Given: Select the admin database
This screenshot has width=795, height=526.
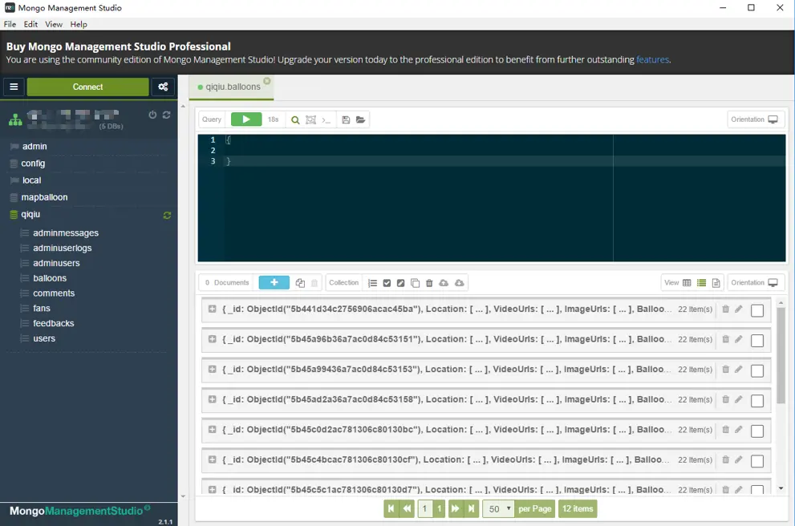Looking at the screenshot, I should point(34,147).
